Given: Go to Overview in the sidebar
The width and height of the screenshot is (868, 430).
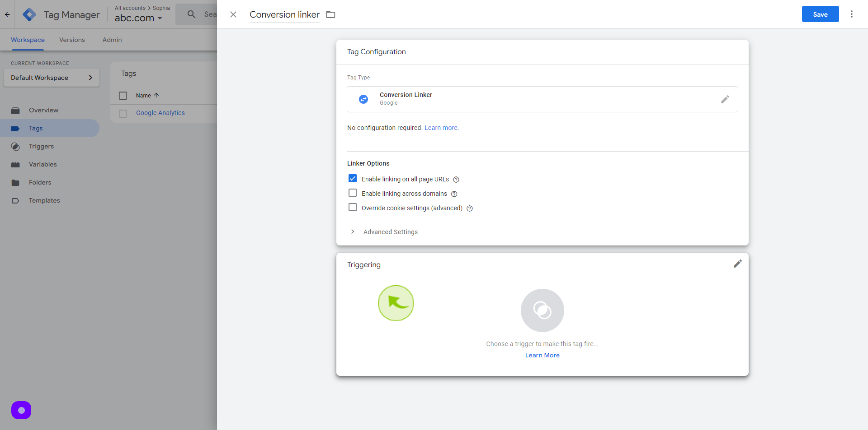Looking at the screenshot, I should tap(43, 110).
